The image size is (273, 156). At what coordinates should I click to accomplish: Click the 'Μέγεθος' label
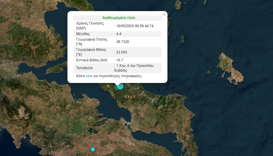(x=83, y=34)
